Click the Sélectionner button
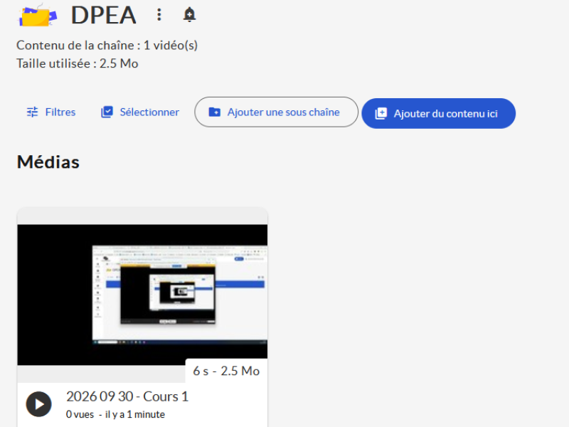 (x=140, y=112)
